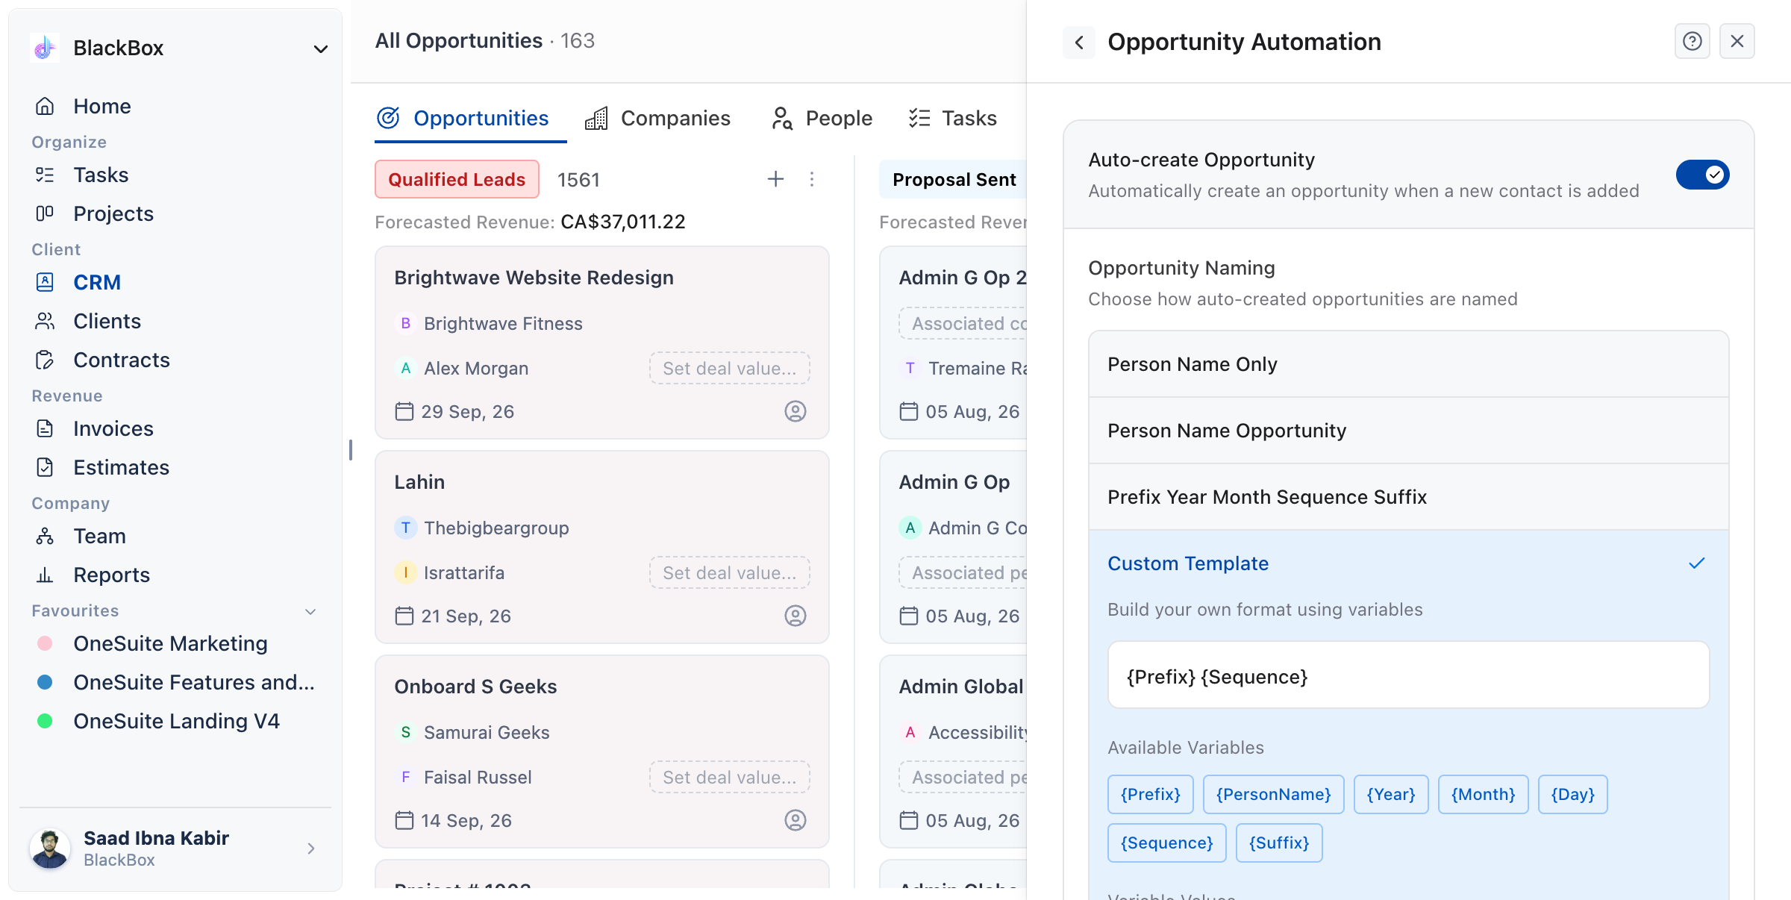Toggle Auto-create Opportunity switch off
The height and width of the screenshot is (900, 1791).
1703,175
